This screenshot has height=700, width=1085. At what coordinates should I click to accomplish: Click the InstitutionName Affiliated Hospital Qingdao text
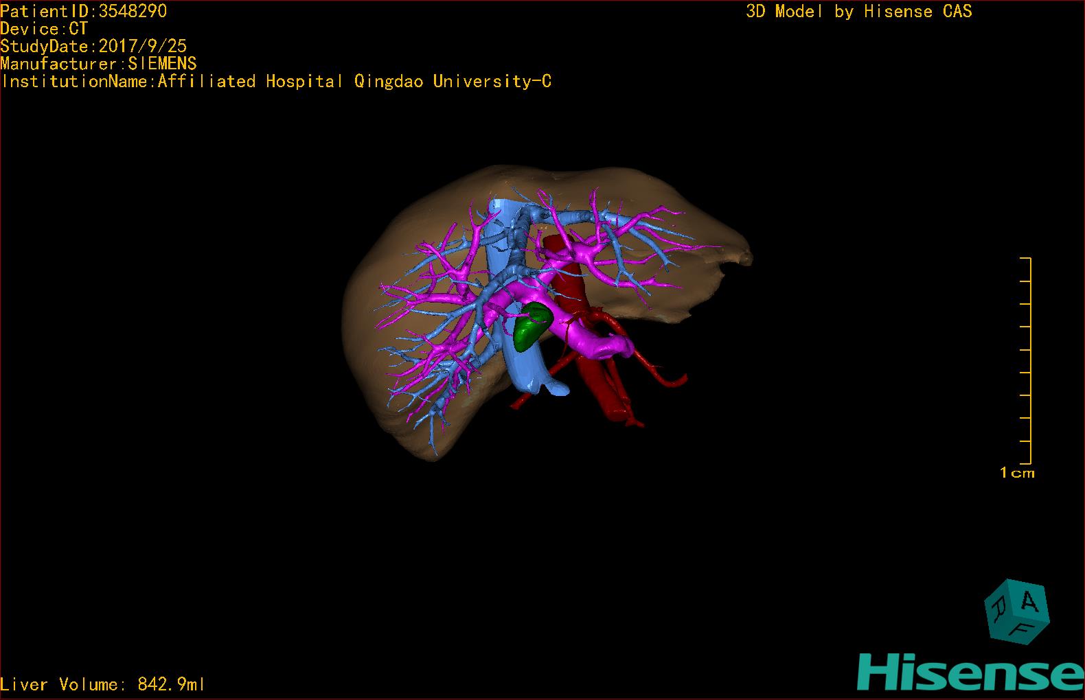[276, 82]
